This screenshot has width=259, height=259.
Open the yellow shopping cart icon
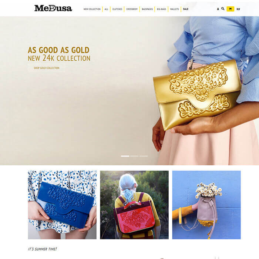(x=230, y=9)
